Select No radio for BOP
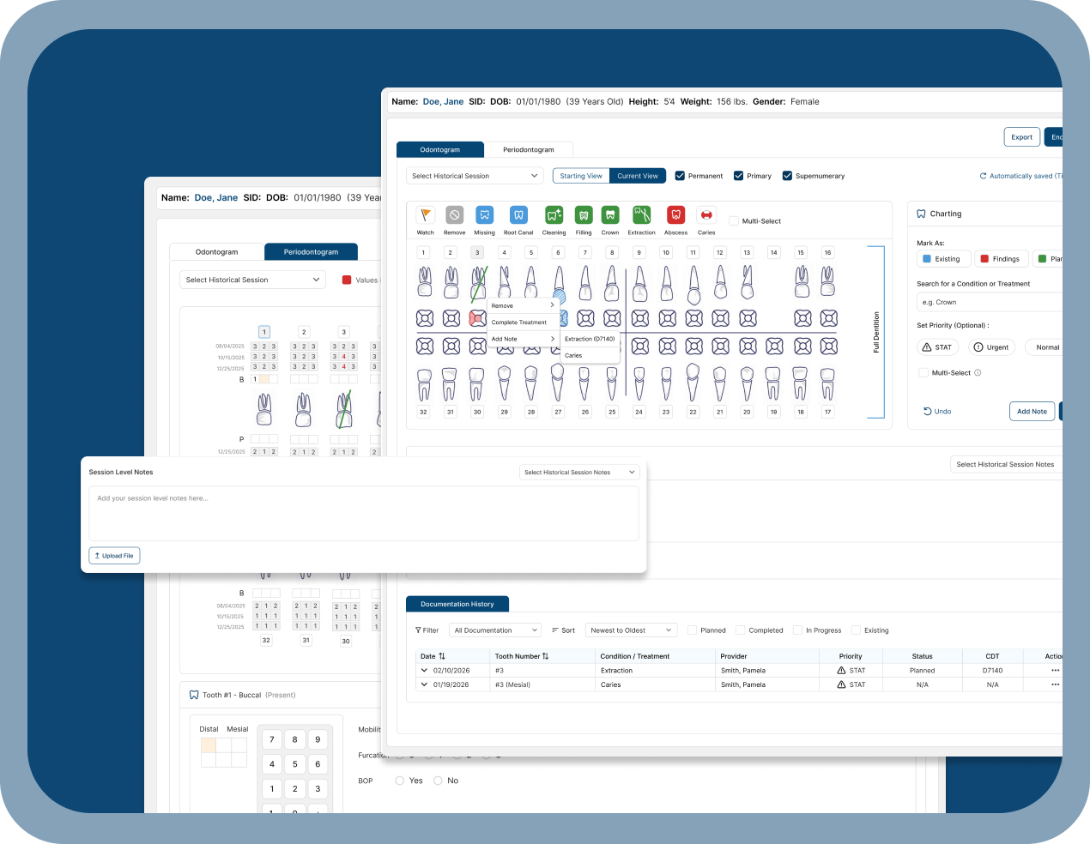Image resolution: width=1090 pixels, height=844 pixels. (438, 781)
